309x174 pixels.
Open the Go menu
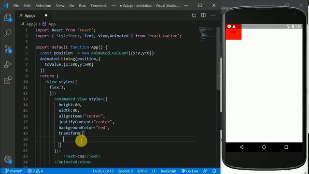(71, 6)
